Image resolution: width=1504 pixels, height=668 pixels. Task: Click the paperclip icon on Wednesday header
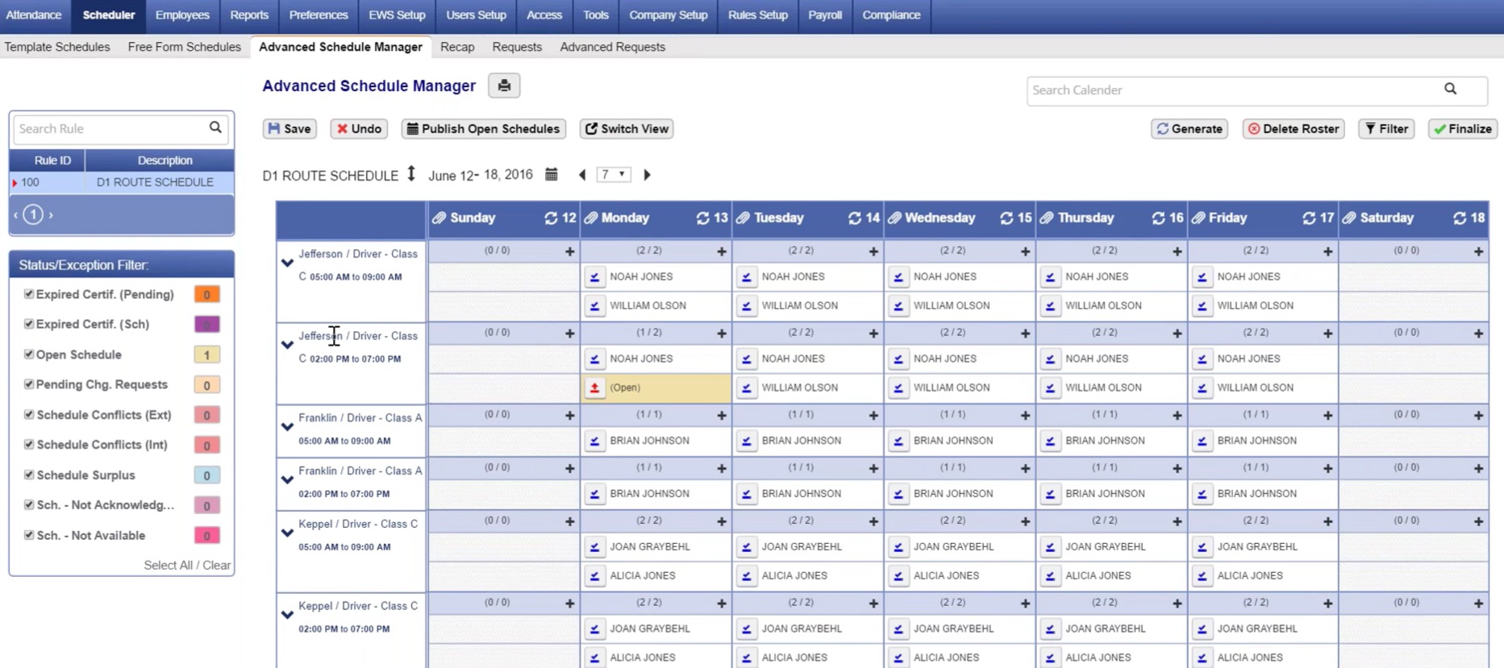pos(895,218)
